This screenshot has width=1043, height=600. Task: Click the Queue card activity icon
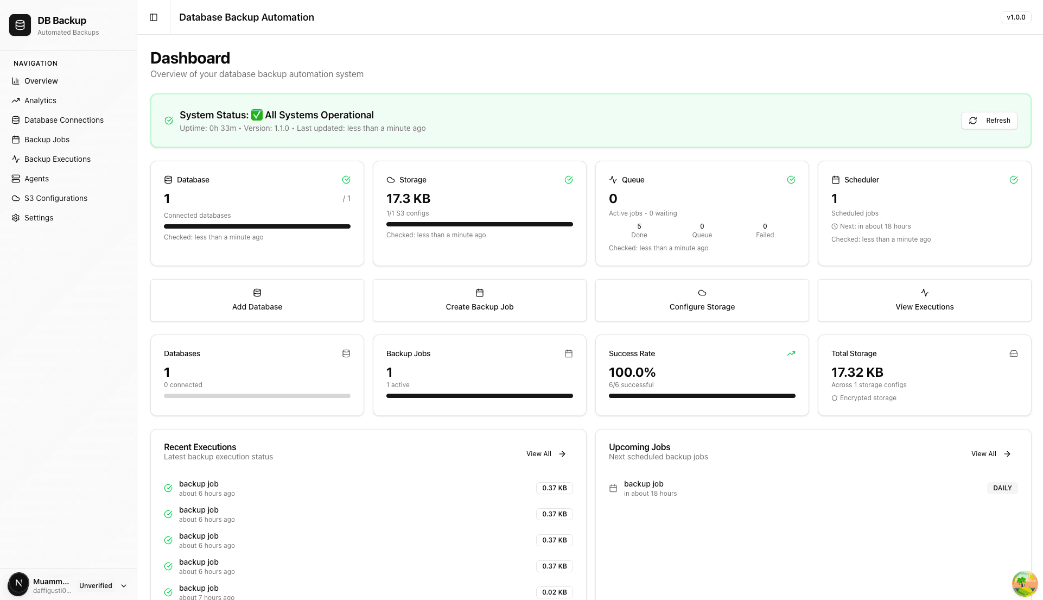(613, 179)
